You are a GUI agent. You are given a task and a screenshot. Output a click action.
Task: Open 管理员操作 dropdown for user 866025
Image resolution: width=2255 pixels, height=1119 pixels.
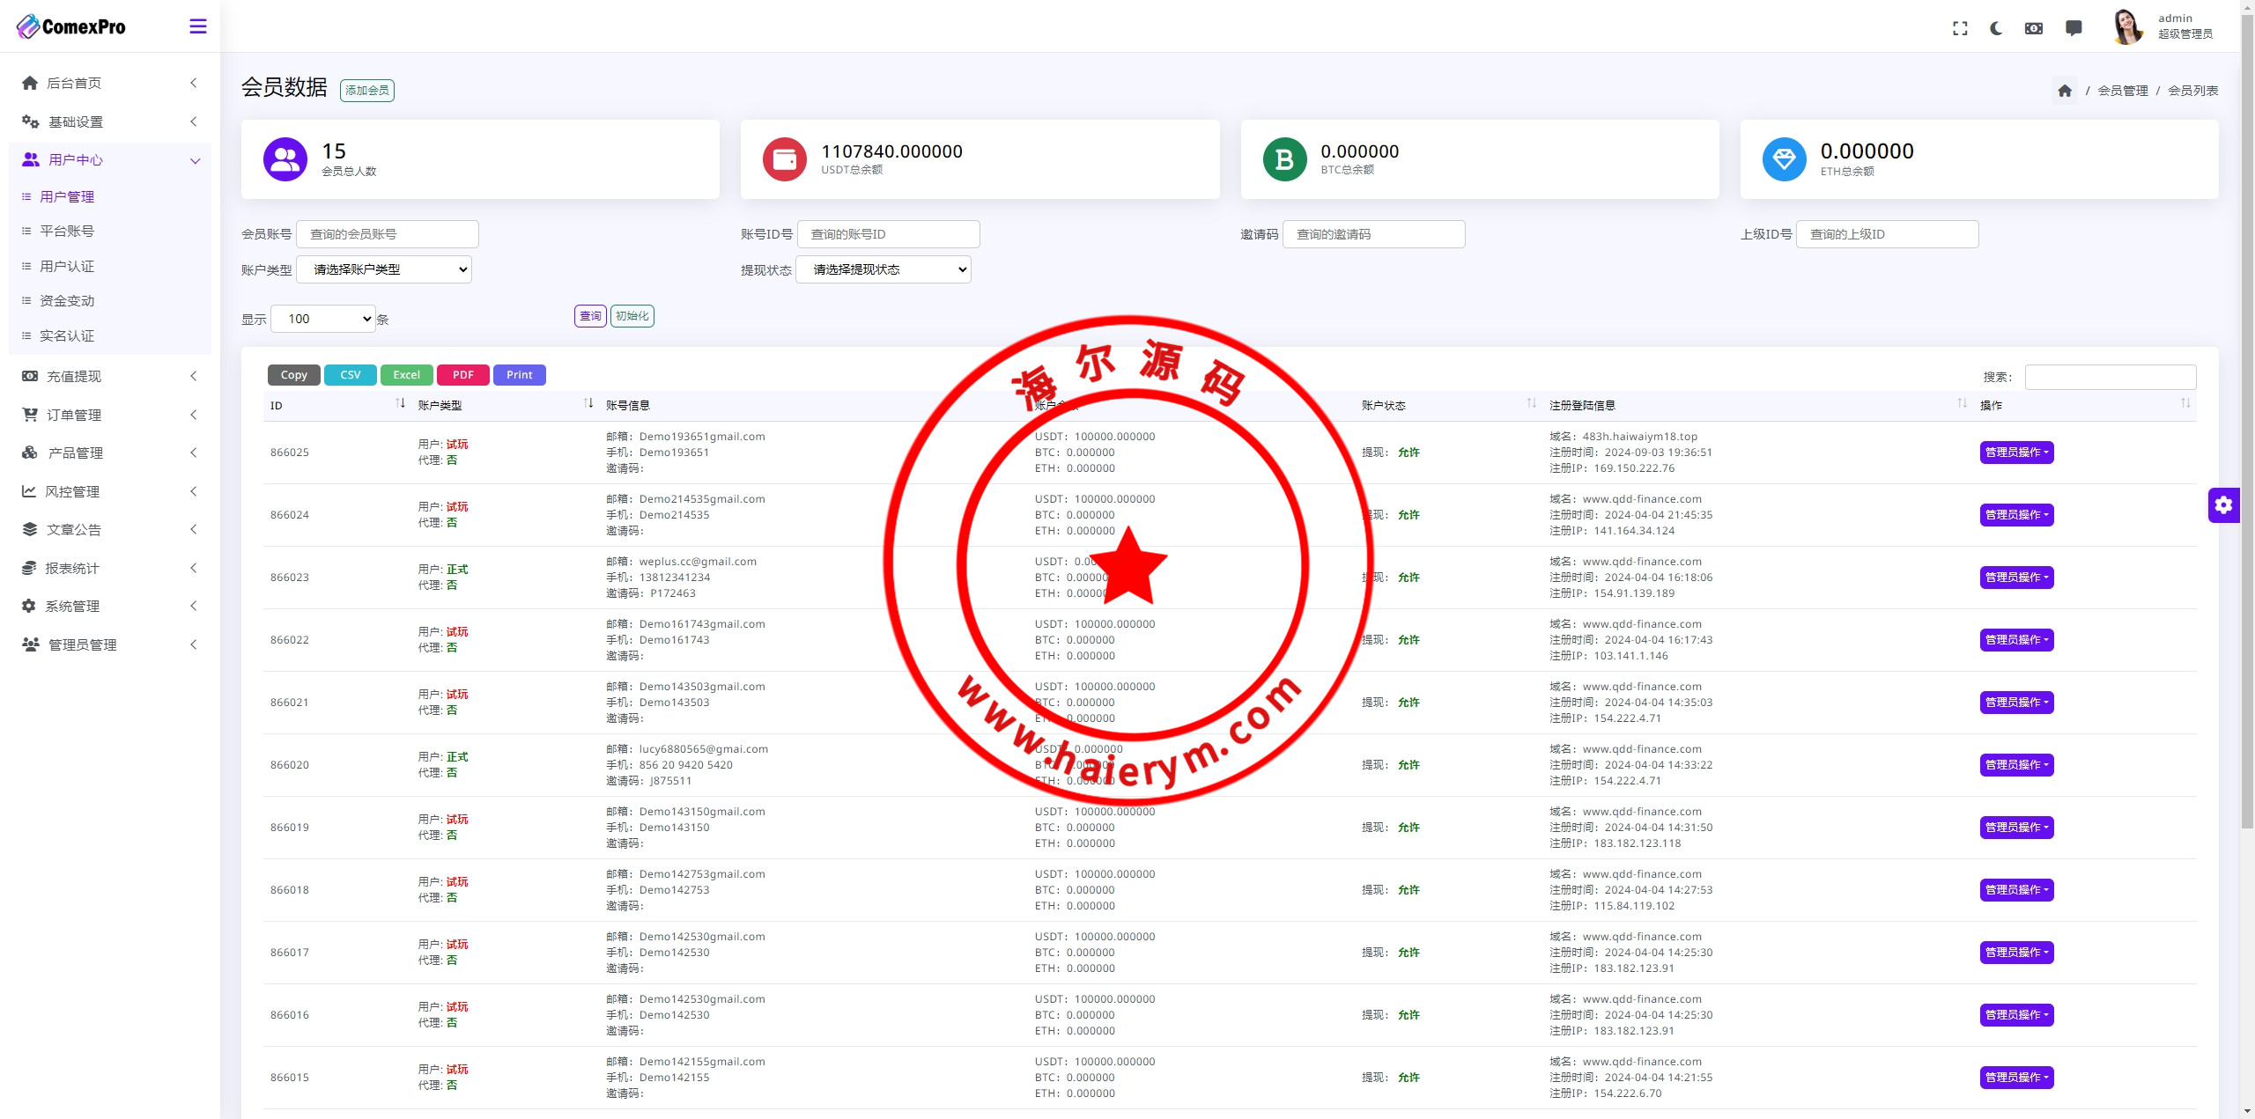2016,453
